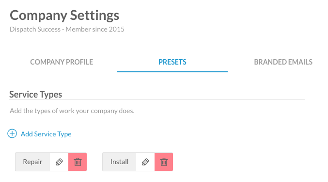Switch to the Company Profile tab

pyautogui.click(x=62, y=62)
